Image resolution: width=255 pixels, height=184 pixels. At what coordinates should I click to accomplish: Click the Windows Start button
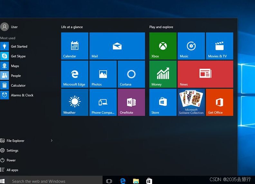tap(2, 181)
